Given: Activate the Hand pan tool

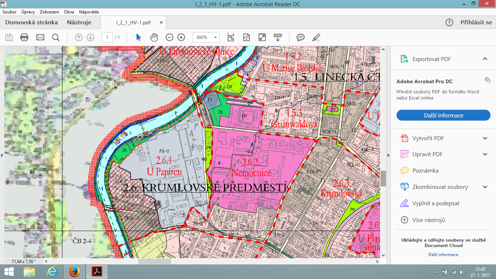Looking at the screenshot, I should tap(154, 37).
